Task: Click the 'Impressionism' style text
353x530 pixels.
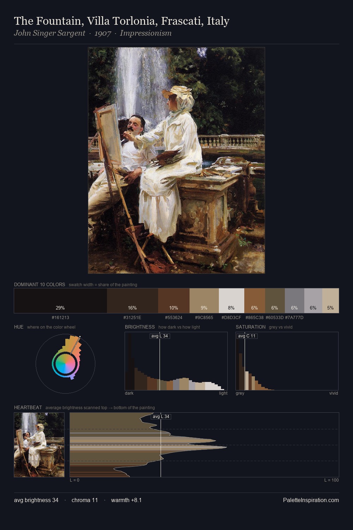Action: pos(146,33)
